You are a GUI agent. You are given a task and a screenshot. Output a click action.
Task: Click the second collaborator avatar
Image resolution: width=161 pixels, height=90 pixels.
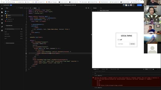pos(126,5)
